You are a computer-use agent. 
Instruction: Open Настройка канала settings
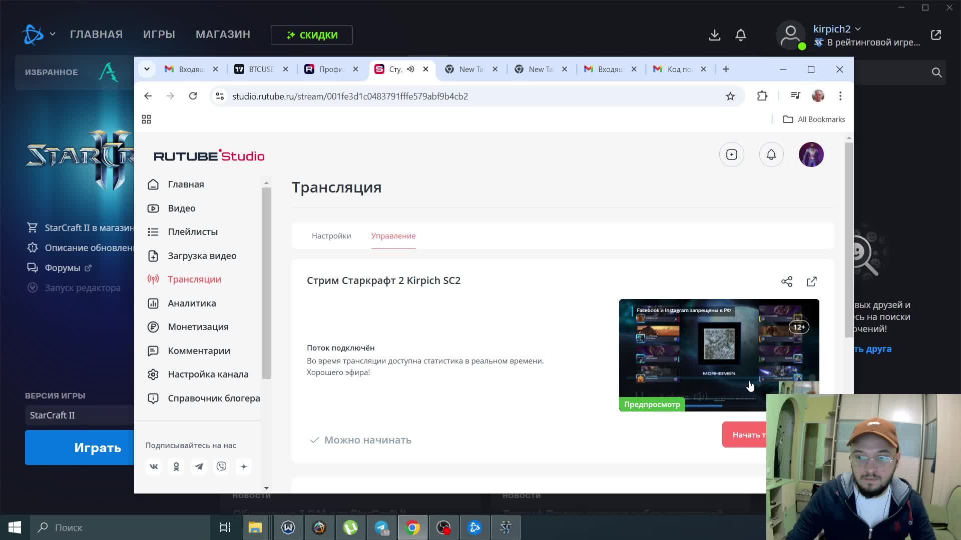[208, 374]
